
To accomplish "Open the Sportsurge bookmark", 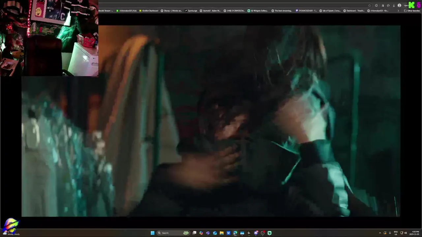I will click(x=191, y=11).
